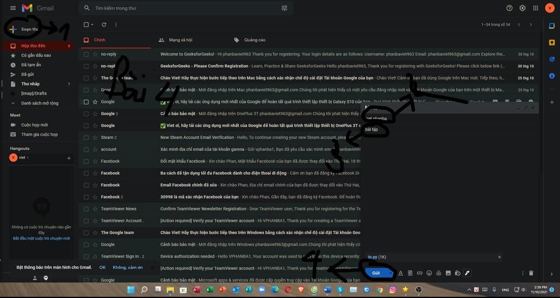Viewport: 560px width, 298px height.
Task: Check the box for the account garena email
Action: click(x=86, y=149)
